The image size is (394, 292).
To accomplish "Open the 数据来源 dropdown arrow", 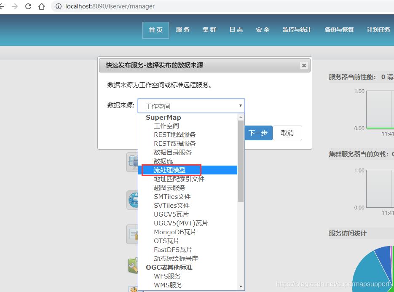I will tap(240, 105).
